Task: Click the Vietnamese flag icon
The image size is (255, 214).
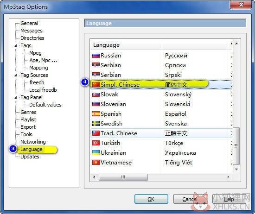Action: click(96, 163)
